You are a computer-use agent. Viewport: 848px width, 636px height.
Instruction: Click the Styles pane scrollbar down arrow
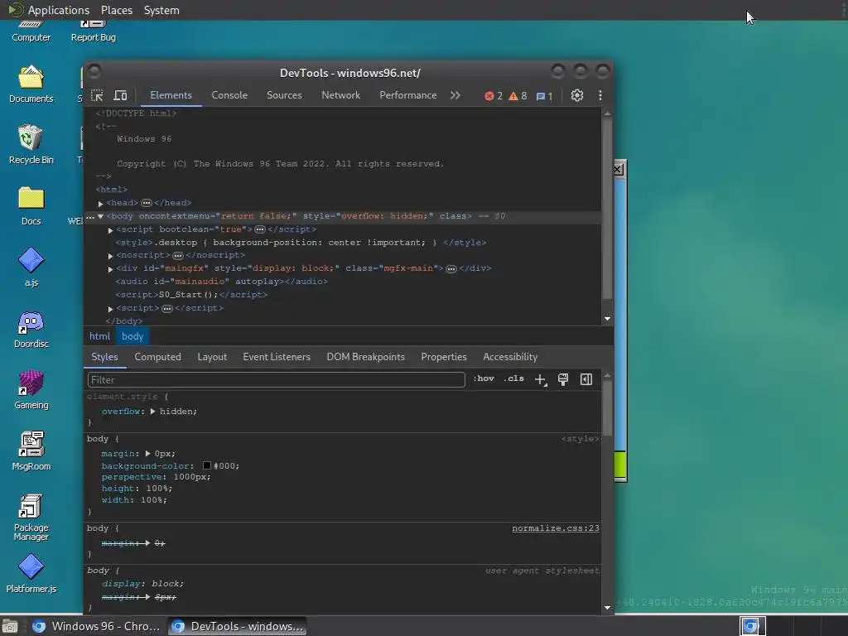(607, 607)
